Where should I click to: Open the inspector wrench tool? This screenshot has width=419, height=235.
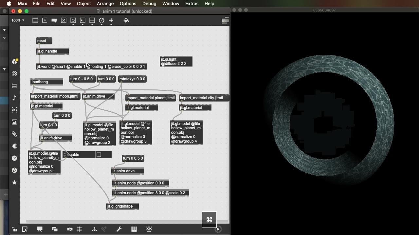(x=119, y=229)
